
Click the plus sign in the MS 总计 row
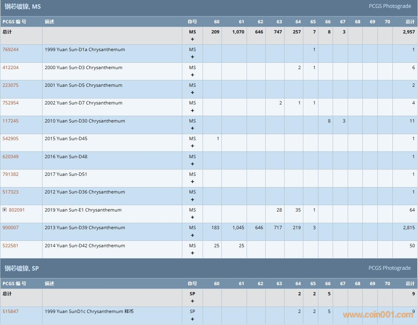tap(192, 39)
